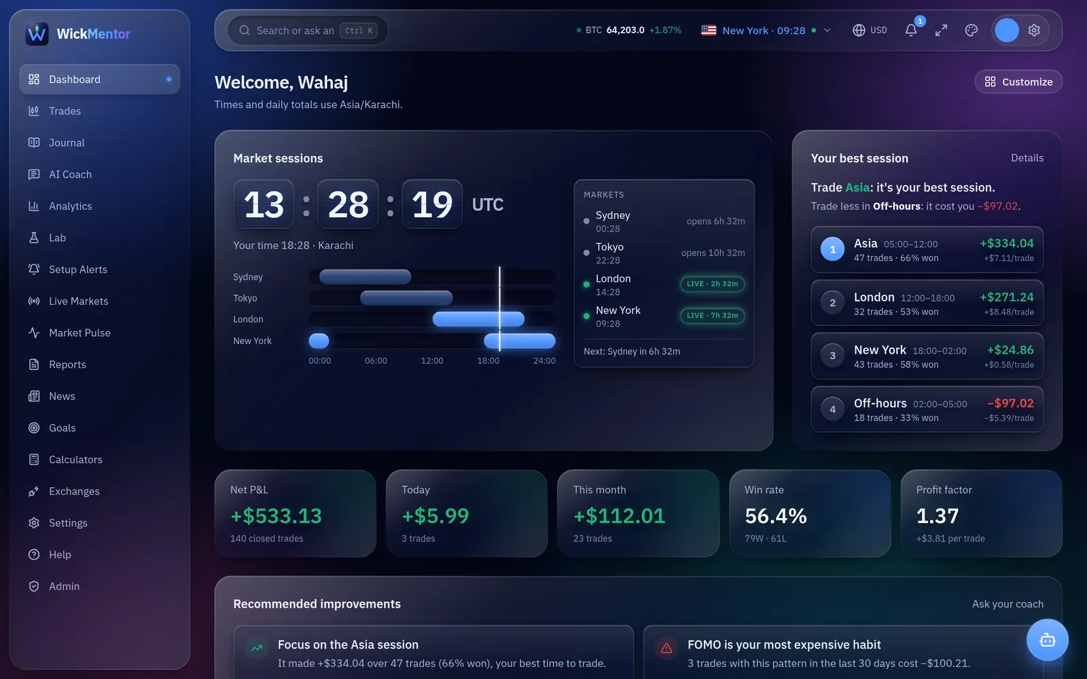Viewport: 1087px width, 679px height.
Task: Select the London session ranking card
Action: point(927,303)
